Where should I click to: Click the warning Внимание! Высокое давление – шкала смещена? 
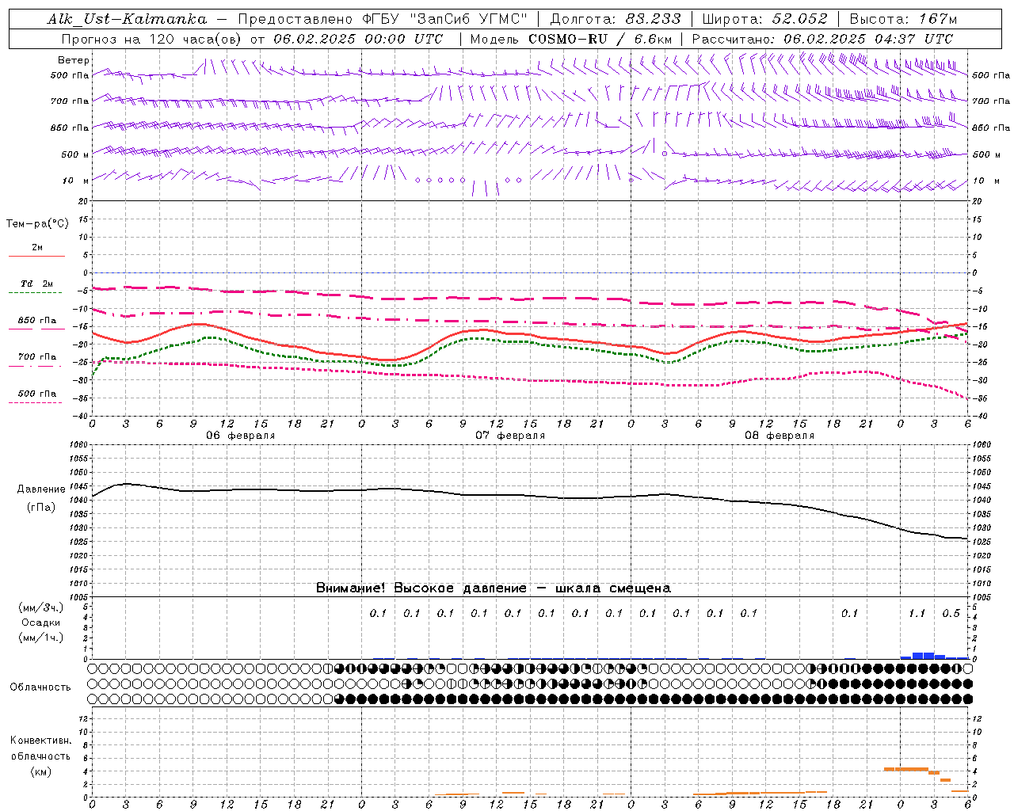coord(494,588)
